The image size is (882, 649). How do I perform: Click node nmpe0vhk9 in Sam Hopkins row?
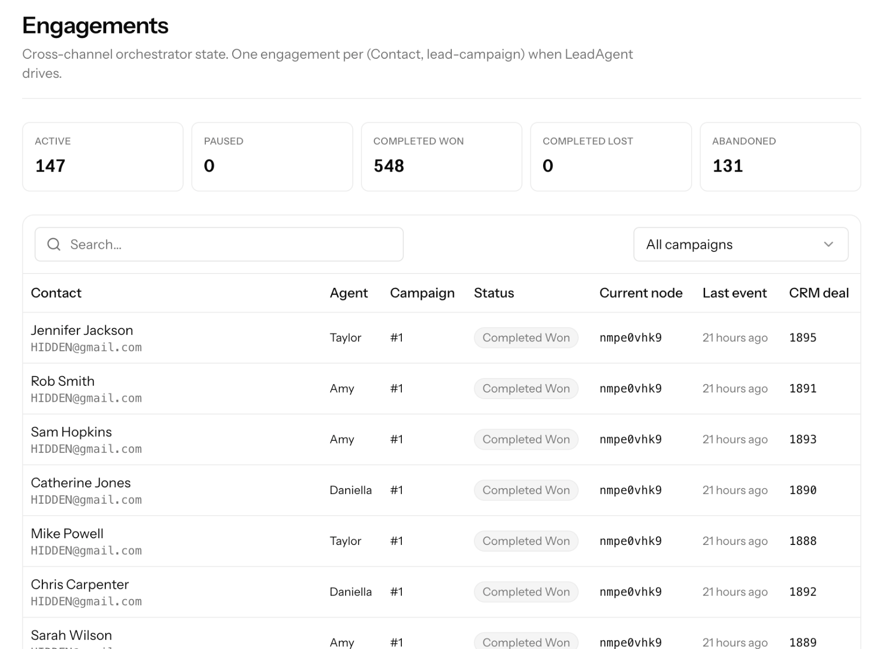630,439
